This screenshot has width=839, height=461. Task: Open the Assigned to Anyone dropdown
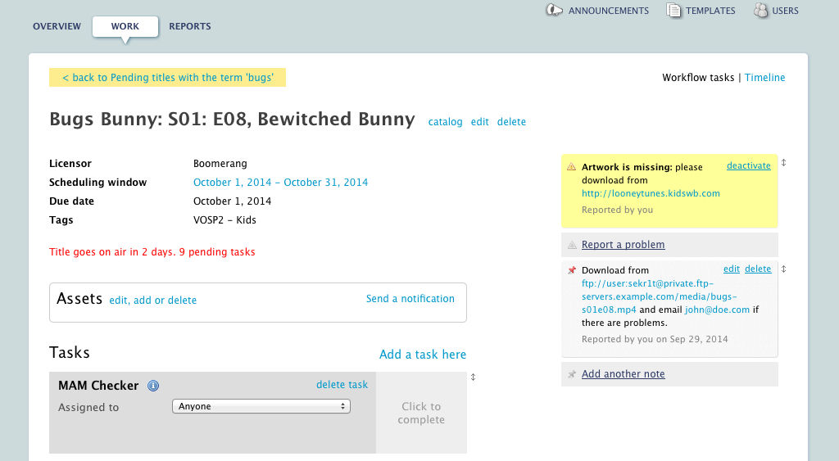261,406
